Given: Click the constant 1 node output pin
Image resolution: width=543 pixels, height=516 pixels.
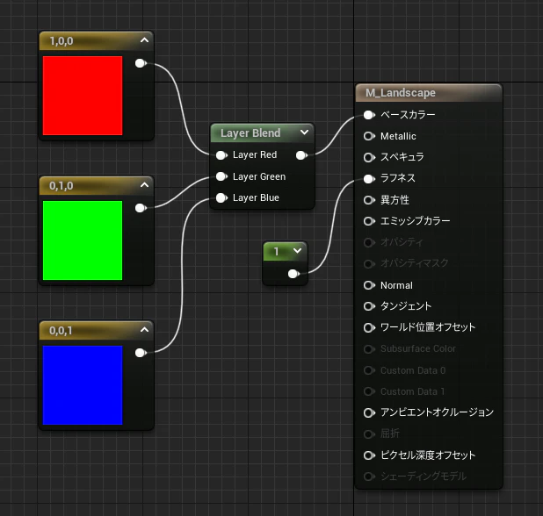Looking at the screenshot, I should pos(293,274).
